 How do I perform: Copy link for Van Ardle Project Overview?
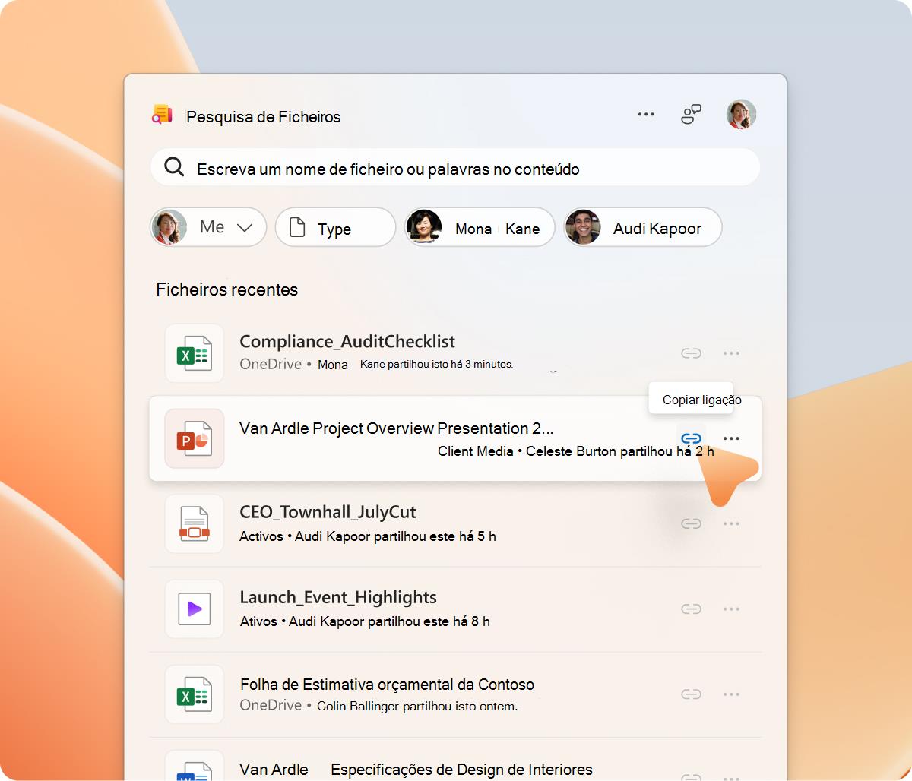point(691,438)
